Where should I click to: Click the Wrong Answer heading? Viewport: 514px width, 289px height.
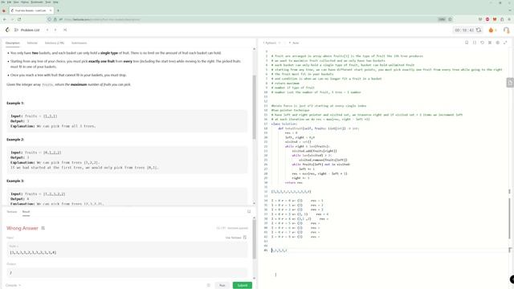pos(22,228)
